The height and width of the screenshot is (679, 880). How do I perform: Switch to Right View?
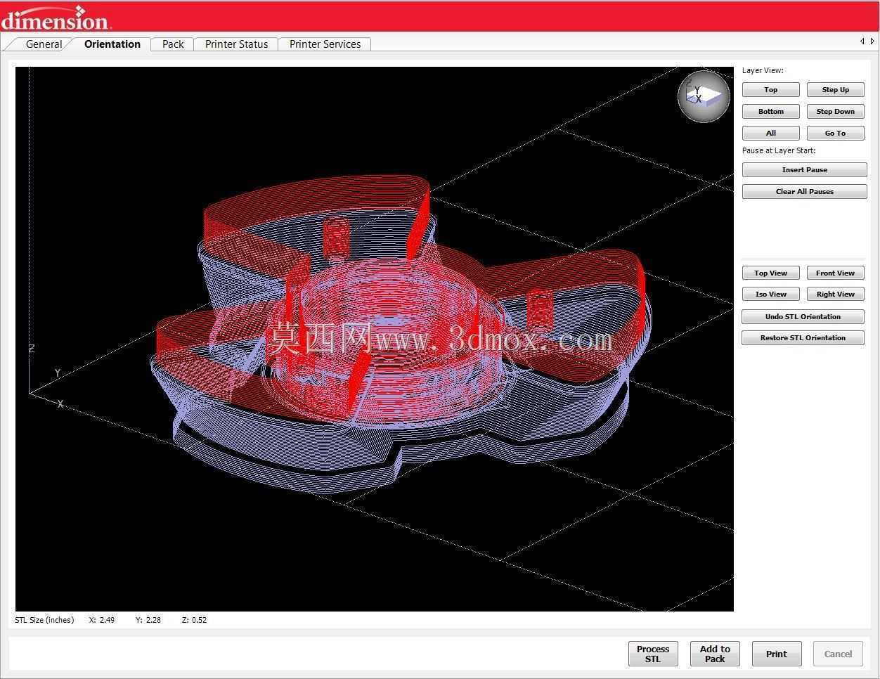tap(836, 294)
